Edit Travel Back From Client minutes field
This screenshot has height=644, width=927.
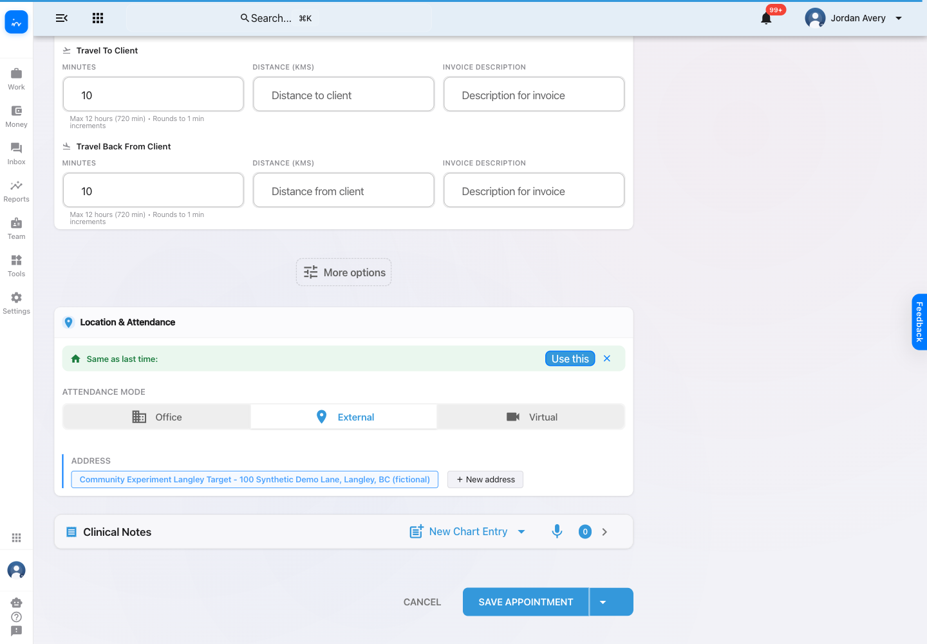[153, 191]
